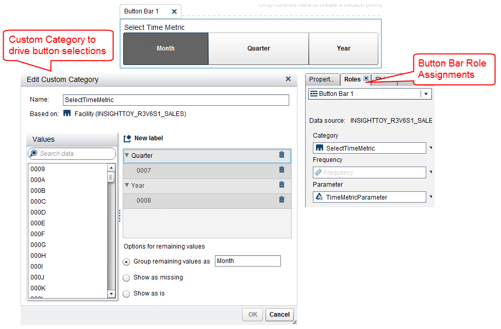Click the Values panel splitter handle
501x329 pixels.
[x=120, y=216]
